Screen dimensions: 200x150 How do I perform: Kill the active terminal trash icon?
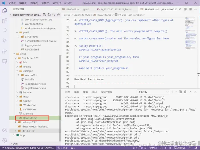tap(185, 92)
